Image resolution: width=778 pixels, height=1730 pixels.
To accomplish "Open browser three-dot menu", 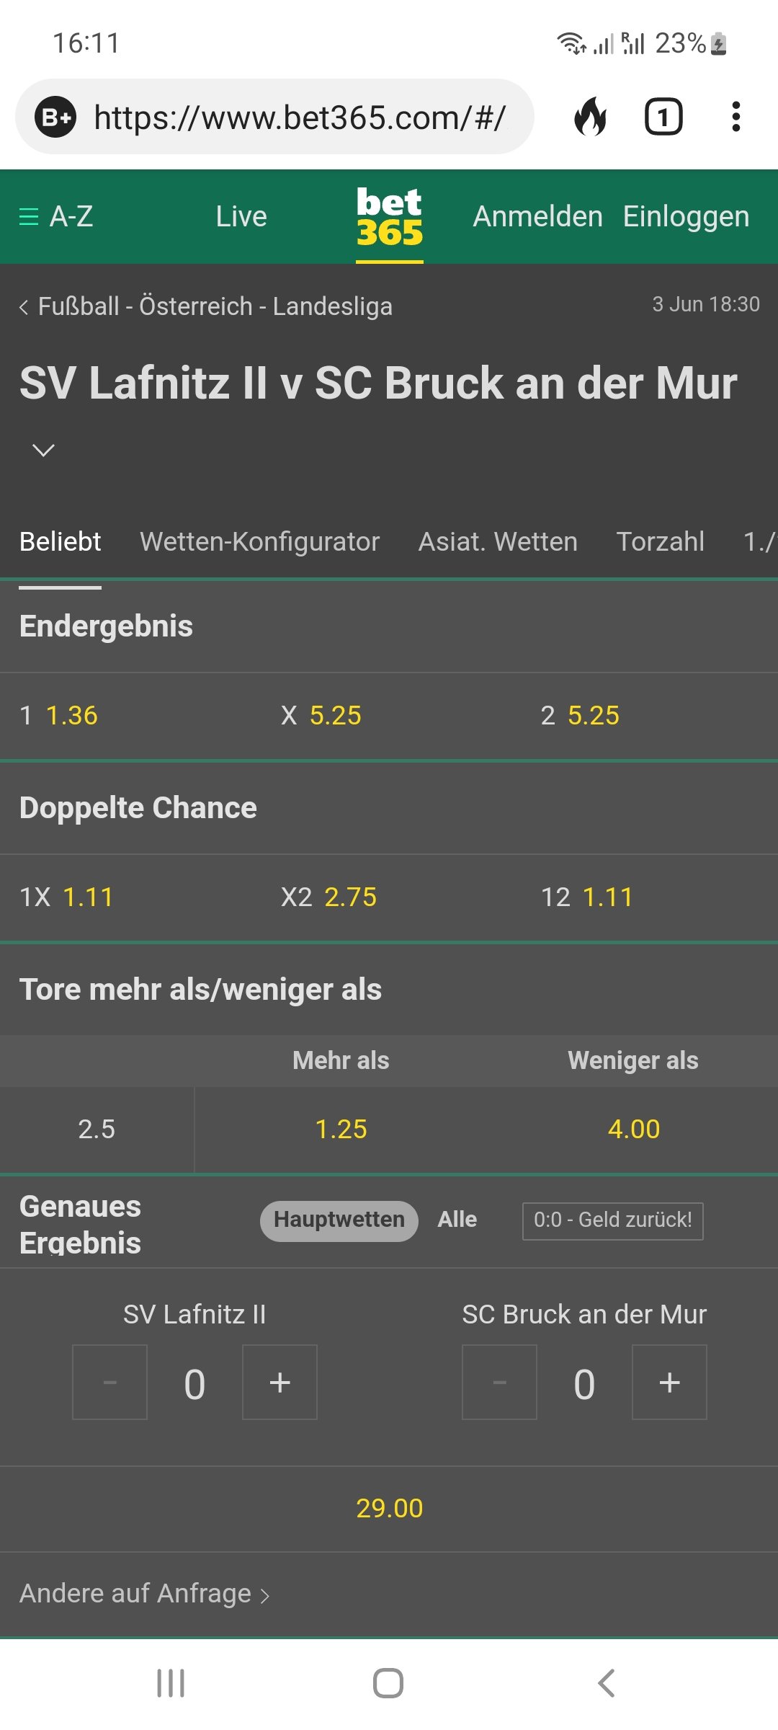I will tap(735, 117).
